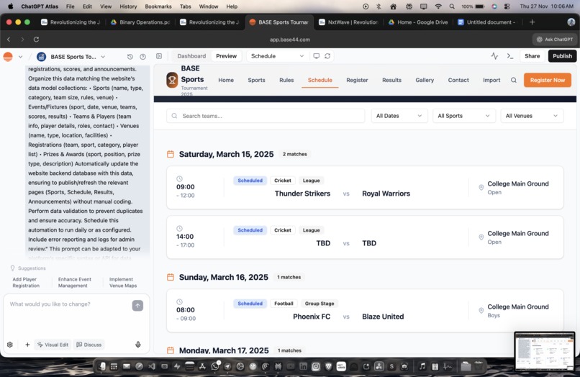
Task: Click the Register Now button
Action: tap(548, 80)
